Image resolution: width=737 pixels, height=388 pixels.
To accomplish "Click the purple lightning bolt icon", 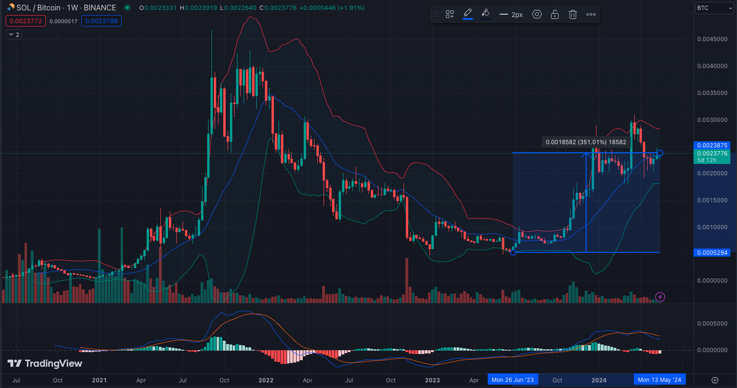I will [x=660, y=297].
